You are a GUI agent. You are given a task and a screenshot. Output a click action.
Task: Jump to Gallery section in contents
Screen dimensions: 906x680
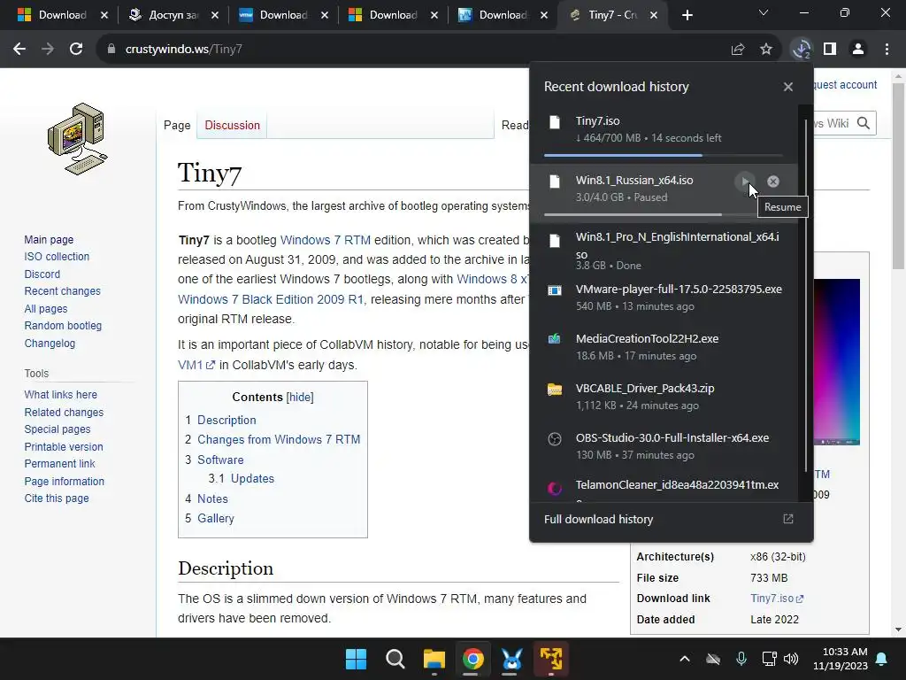tap(216, 518)
